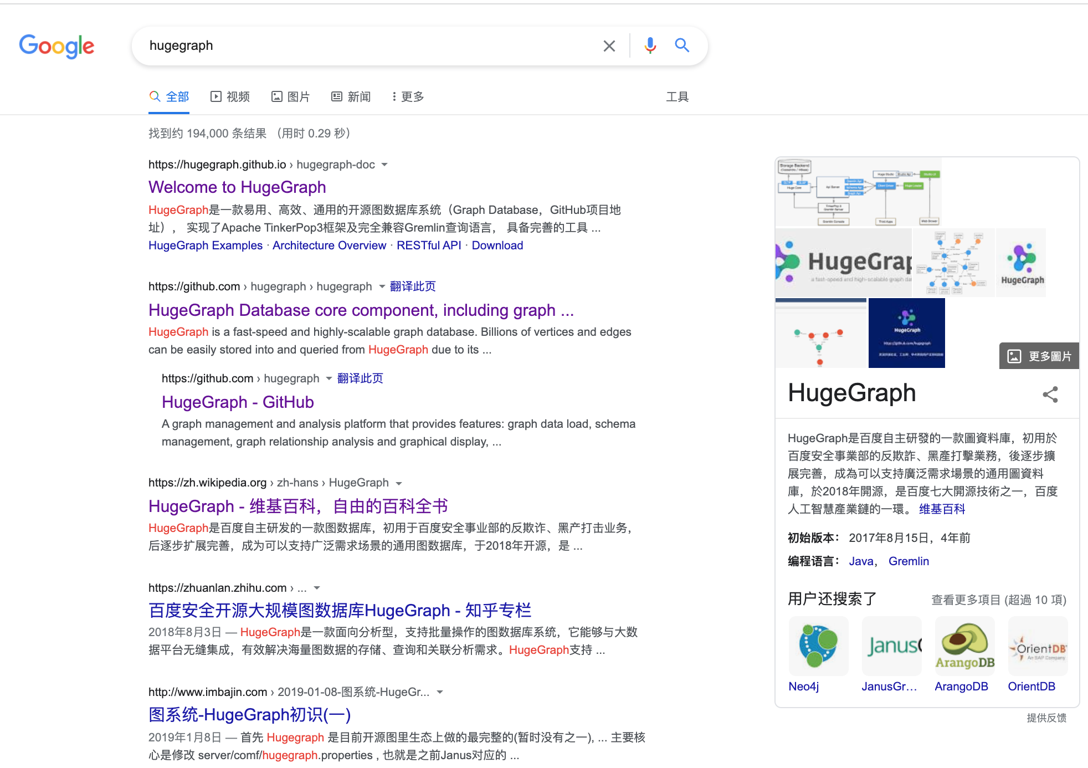Open the Neo4j related search icon
Screen dimensions: 1088x768
pyautogui.click(x=818, y=646)
